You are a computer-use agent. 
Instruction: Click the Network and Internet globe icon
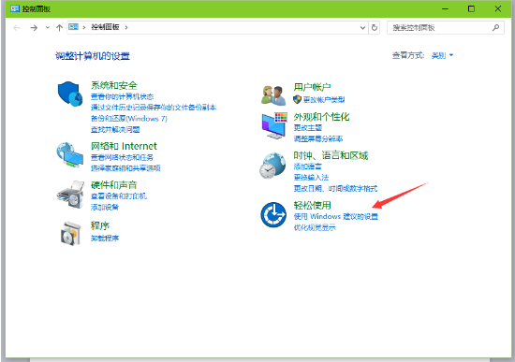(x=69, y=155)
